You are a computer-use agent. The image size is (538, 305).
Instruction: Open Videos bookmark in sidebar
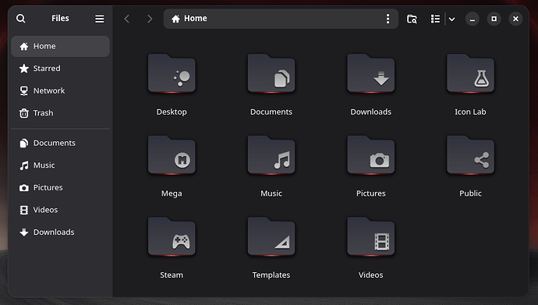(x=60, y=210)
